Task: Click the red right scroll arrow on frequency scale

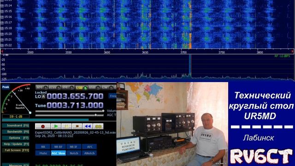Action: pos(293,51)
